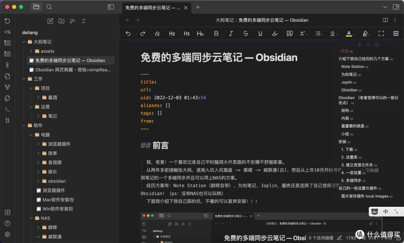Viewport: 404px width, 243px height.
Task: Expand the 浏览器插件 folder under 电脑
Action: point(38,144)
